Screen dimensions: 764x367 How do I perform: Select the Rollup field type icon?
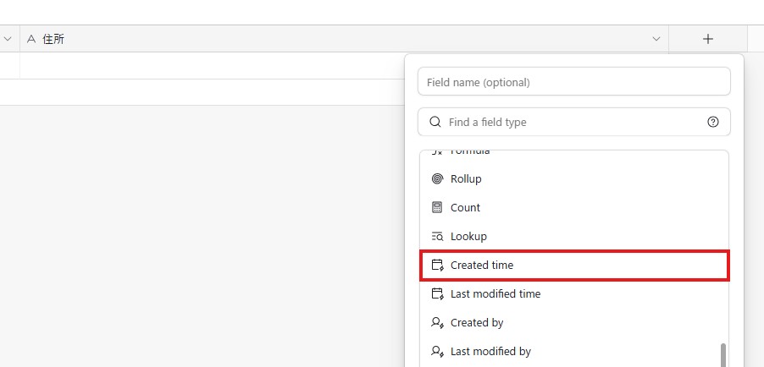click(437, 179)
